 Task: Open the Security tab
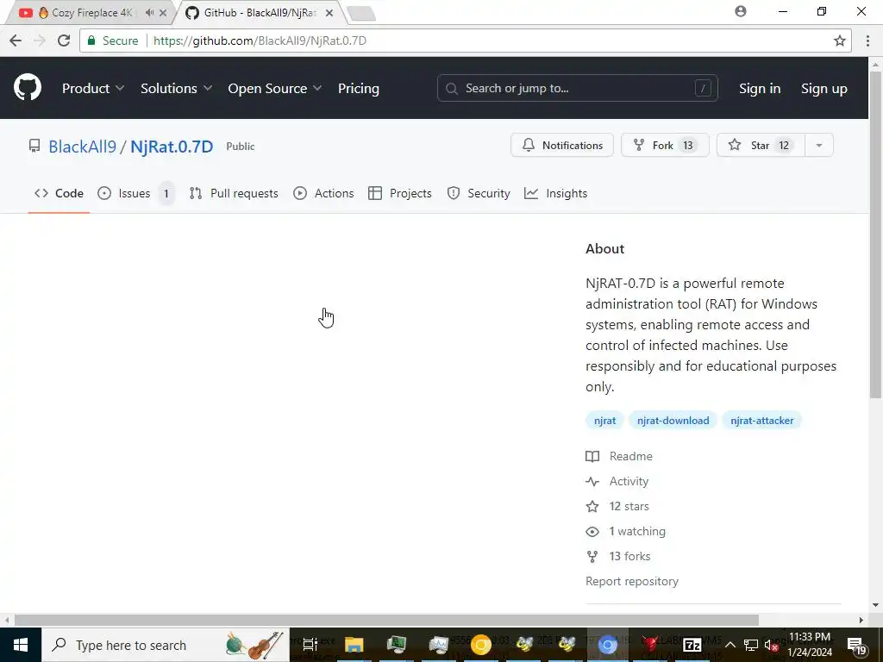click(x=479, y=193)
